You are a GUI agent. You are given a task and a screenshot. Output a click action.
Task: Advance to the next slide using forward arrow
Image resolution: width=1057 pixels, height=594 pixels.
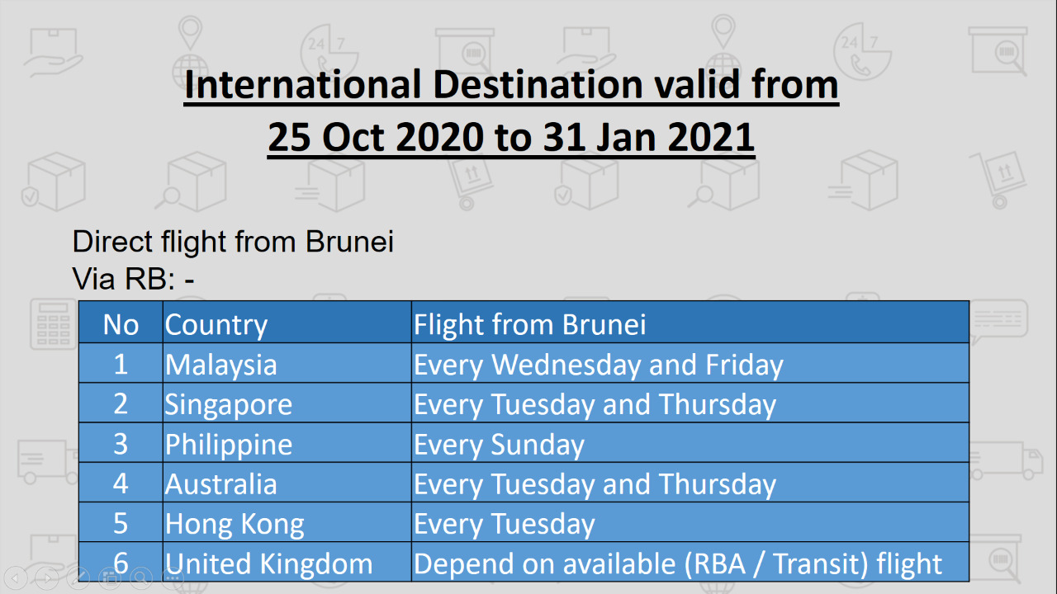pyautogui.click(x=47, y=578)
